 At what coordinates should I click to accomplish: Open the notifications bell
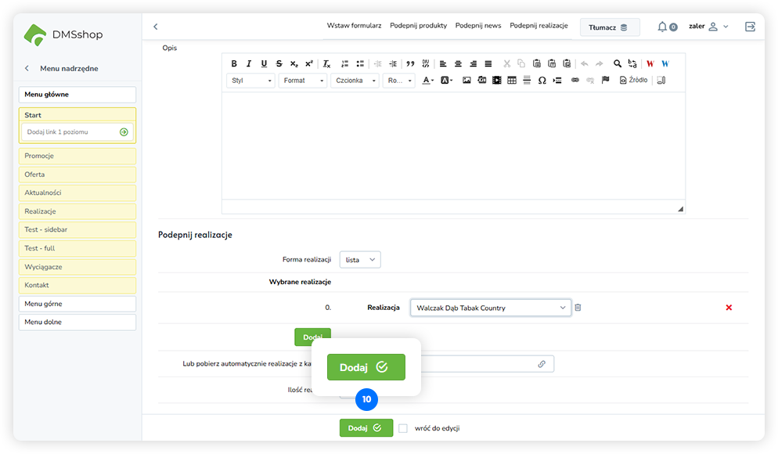click(663, 27)
